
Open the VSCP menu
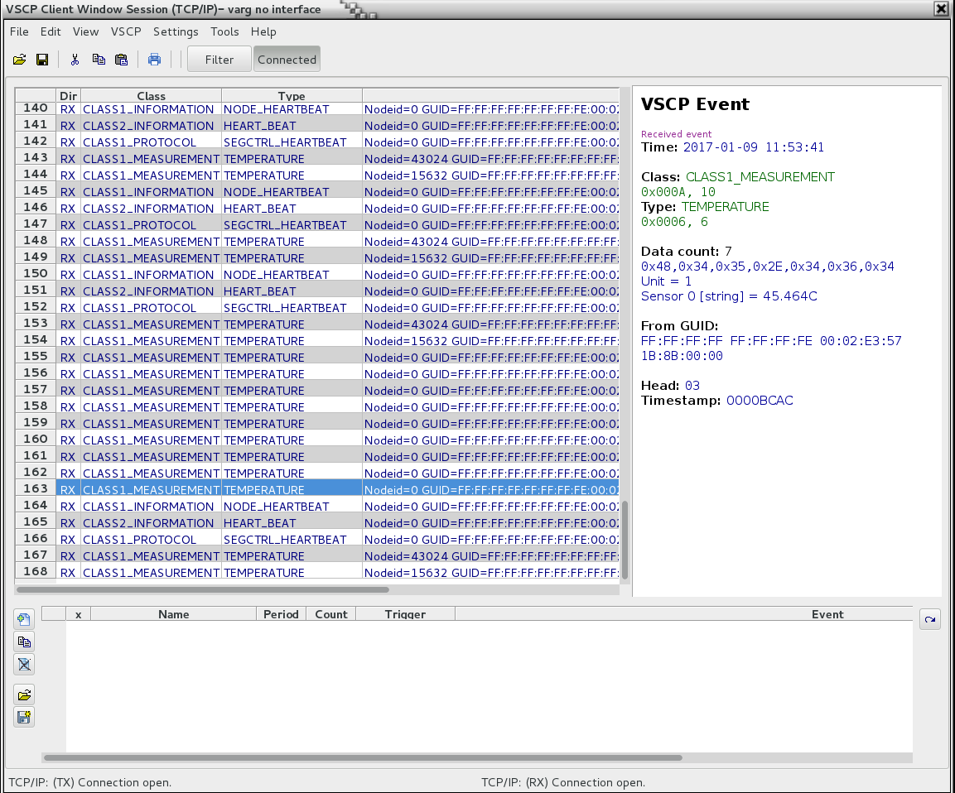tap(126, 31)
